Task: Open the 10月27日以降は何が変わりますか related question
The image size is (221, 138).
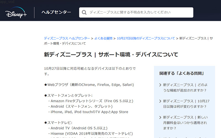Action: click(185, 104)
